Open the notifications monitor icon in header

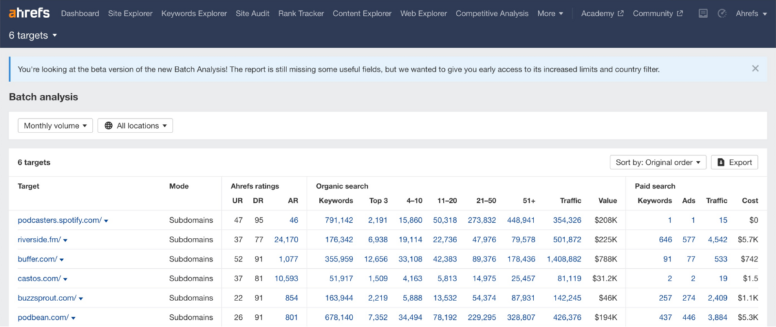click(703, 14)
